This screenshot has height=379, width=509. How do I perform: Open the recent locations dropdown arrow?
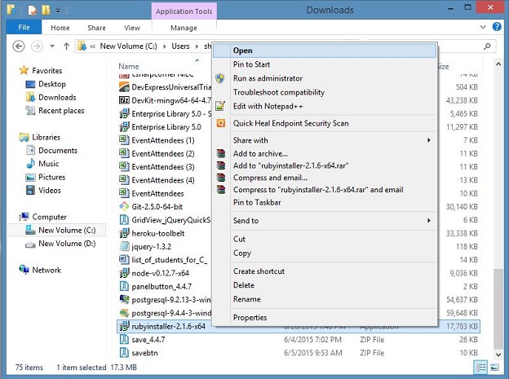(52, 46)
